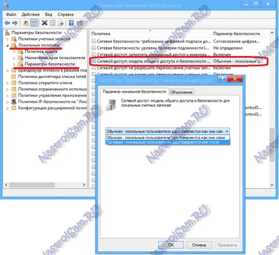The width and height of the screenshot is (279, 255).
Task: Click the tree pane scroll left arrow
Action: 6,185
